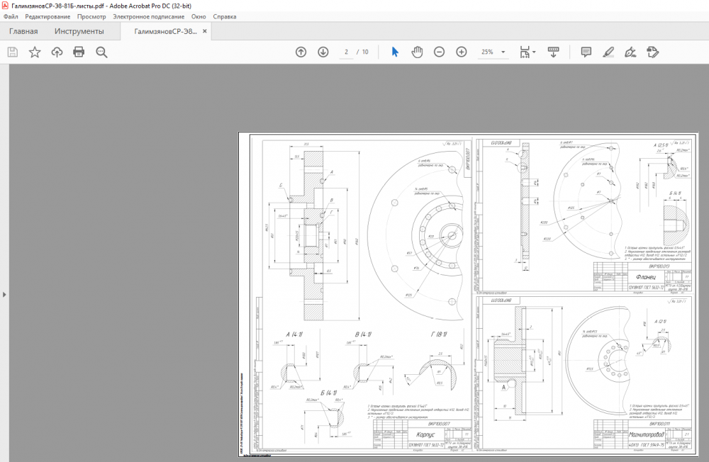Select the highlight text pen tool
Viewport: 709px width, 462px height.
click(x=608, y=52)
